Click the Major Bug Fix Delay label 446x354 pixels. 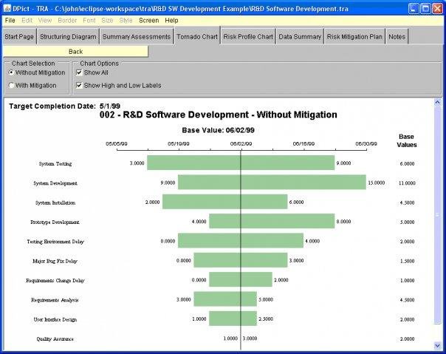pos(55,261)
